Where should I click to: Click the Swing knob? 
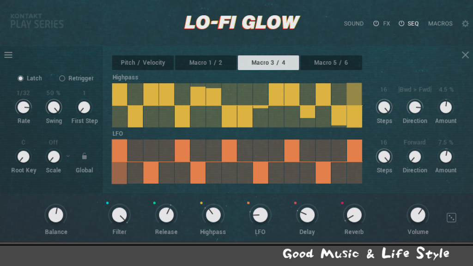(54, 107)
